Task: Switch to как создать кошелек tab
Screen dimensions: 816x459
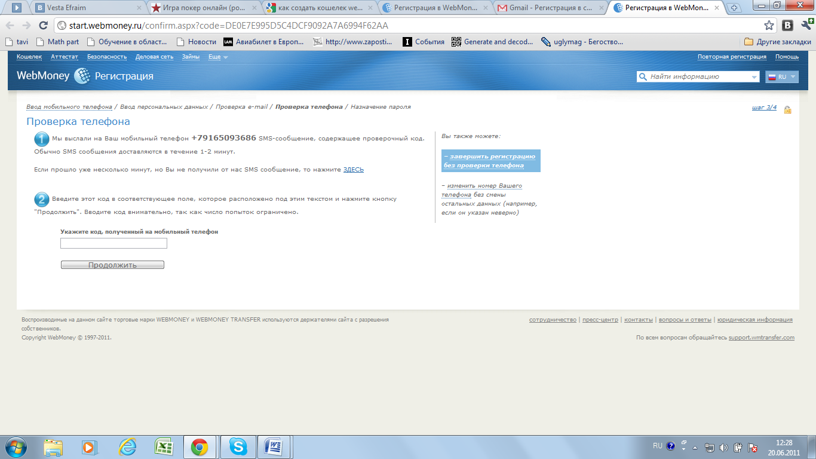Action: pyautogui.click(x=319, y=8)
